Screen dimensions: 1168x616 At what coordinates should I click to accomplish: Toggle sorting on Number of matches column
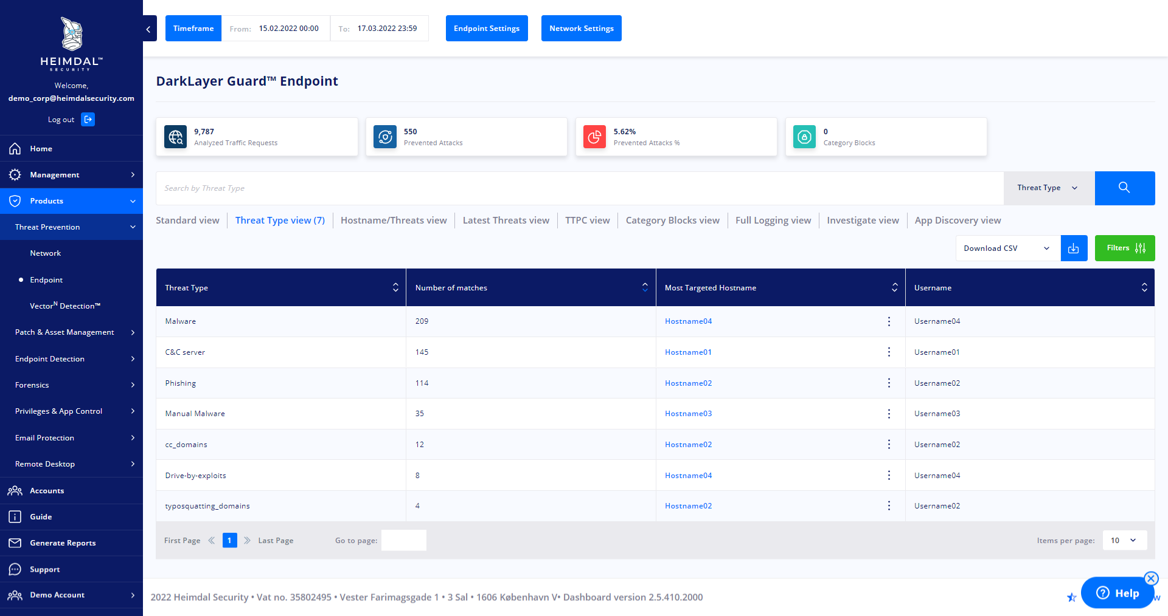(x=645, y=287)
